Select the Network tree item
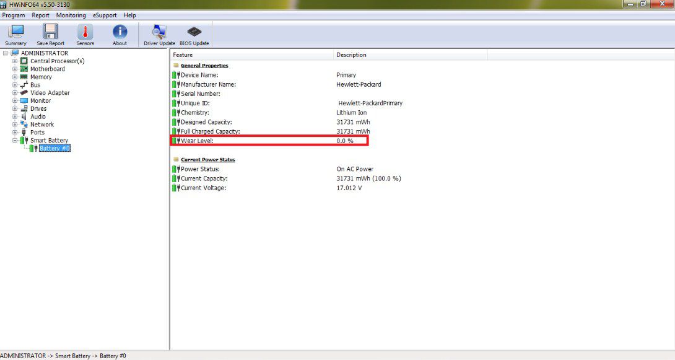The height and width of the screenshot is (360, 675). [41, 125]
